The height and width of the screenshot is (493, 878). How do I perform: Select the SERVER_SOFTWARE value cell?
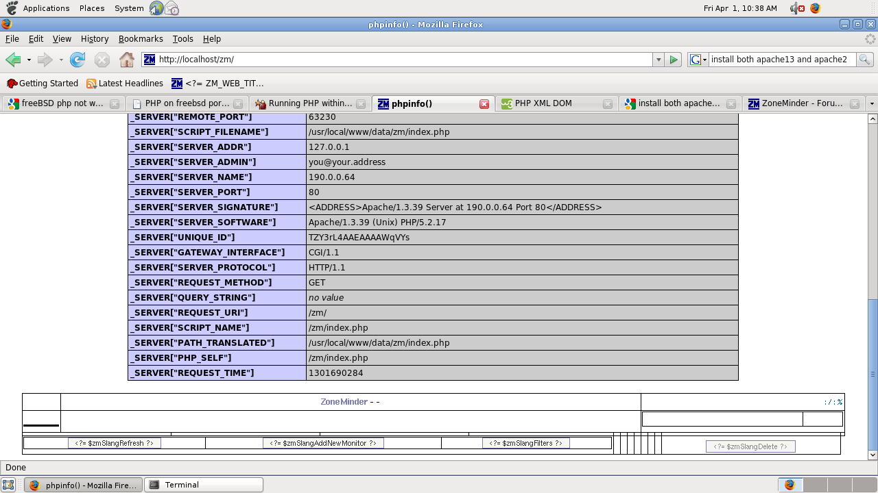click(x=522, y=223)
